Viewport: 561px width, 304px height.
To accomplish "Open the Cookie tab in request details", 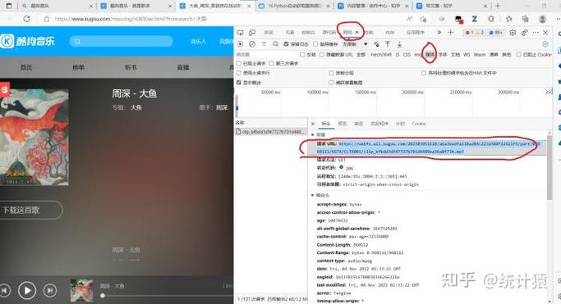I will pyautogui.click(x=419, y=124).
